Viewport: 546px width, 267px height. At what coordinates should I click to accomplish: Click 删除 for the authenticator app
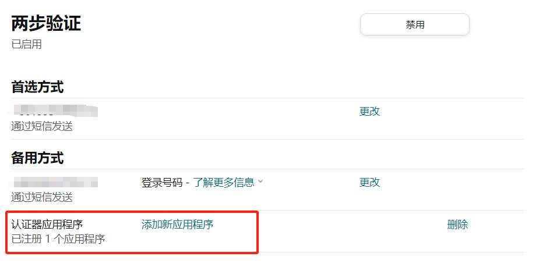point(457,225)
